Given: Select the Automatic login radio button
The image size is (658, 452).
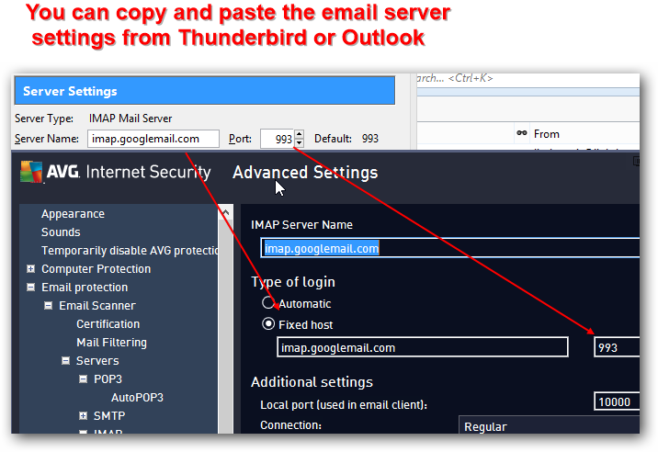Looking at the screenshot, I should pyautogui.click(x=268, y=302).
